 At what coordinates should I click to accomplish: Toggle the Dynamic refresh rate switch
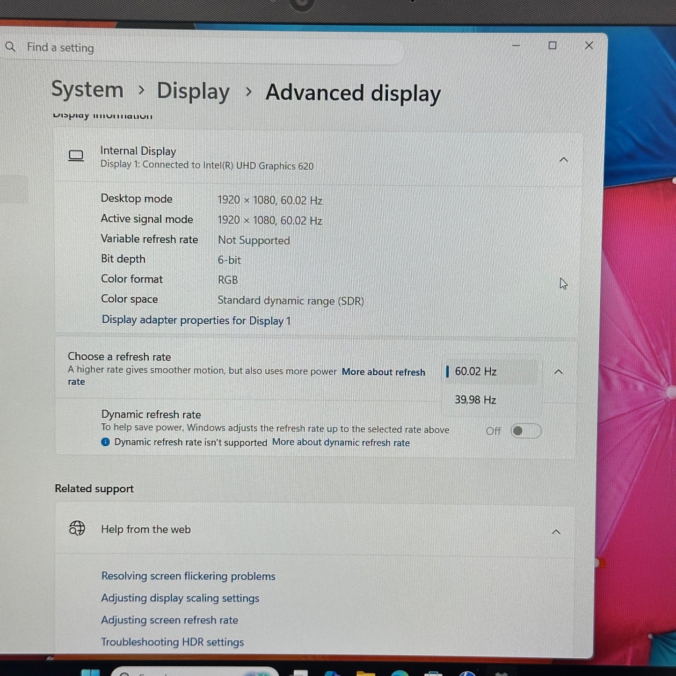(x=526, y=431)
